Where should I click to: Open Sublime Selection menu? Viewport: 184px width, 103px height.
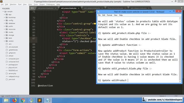tap(13, 5)
